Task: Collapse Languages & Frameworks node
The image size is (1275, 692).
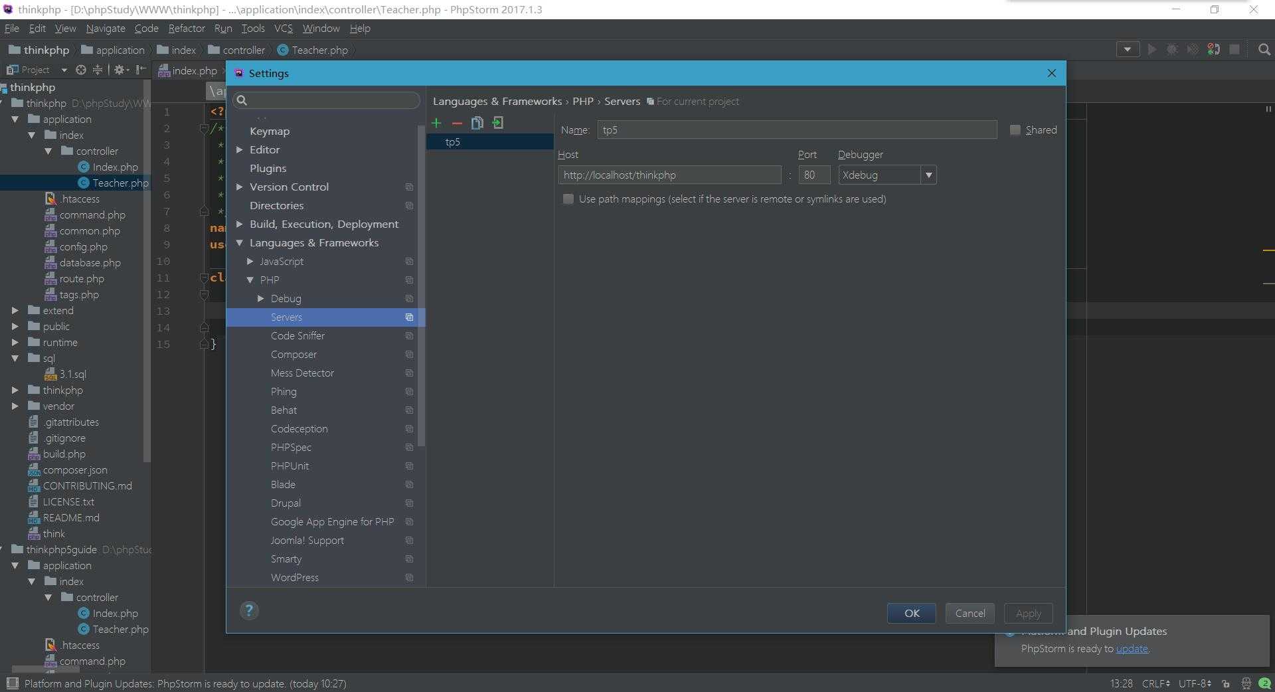Action: [x=239, y=243]
